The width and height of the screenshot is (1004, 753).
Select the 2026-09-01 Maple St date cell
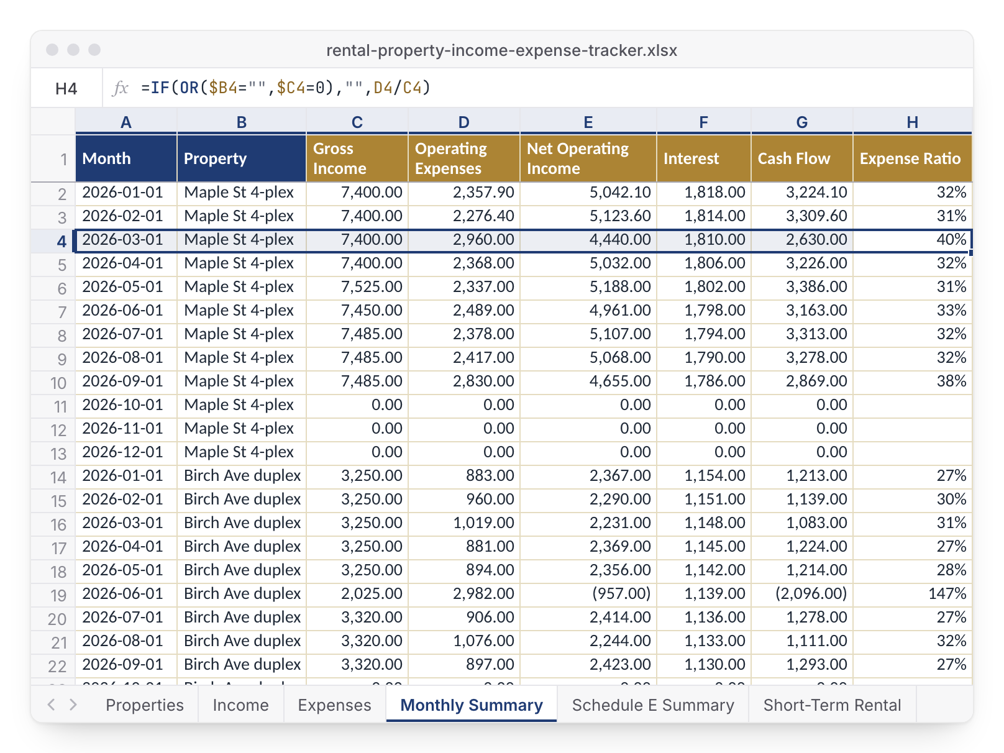click(x=126, y=381)
